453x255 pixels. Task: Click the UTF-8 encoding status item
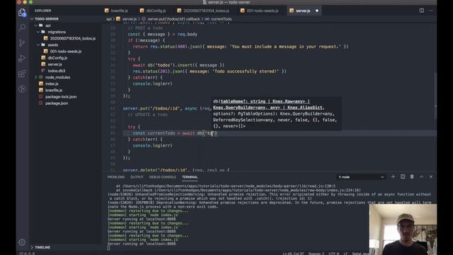334,254
